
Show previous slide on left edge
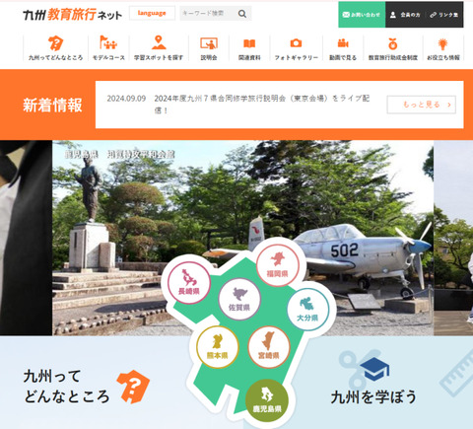pyautogui.click(x=26, y=238)
